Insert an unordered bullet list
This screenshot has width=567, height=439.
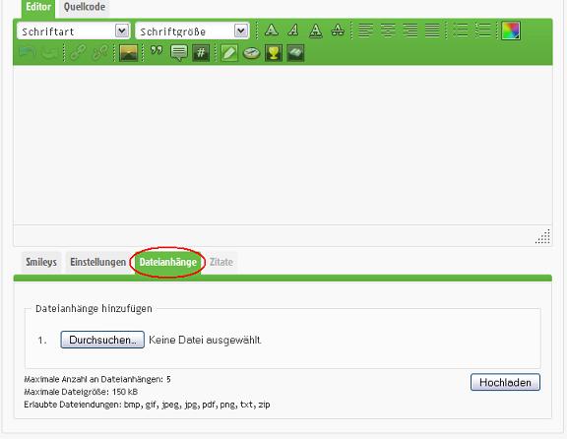(461, 31)
